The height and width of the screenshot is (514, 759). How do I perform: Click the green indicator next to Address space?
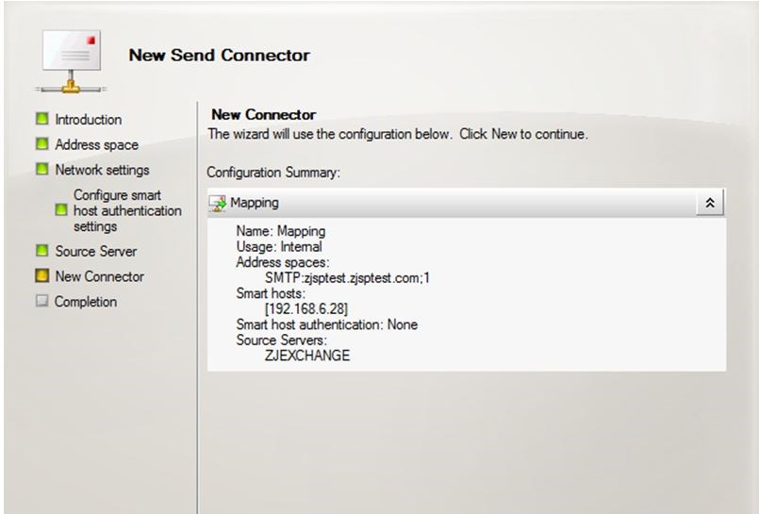(x=41, y=144)
